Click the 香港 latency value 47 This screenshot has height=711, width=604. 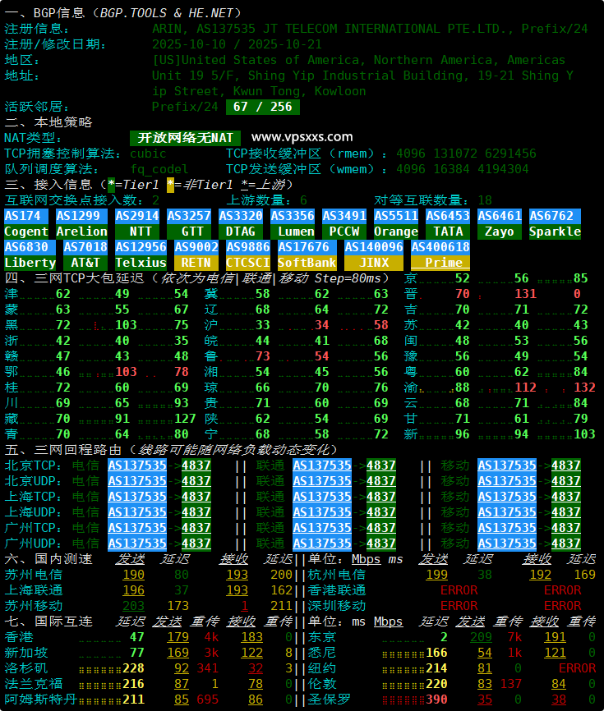pyautogui.click(x=137, y=637)
